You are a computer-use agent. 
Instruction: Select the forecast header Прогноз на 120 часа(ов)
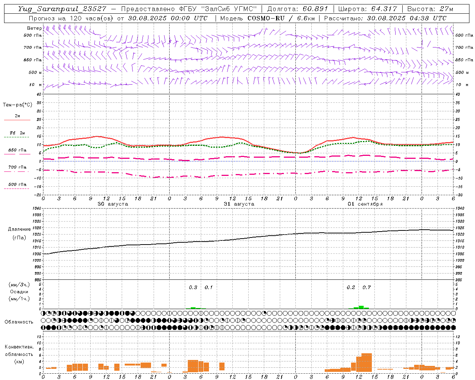pyautogui.click(x=71, y=18)
